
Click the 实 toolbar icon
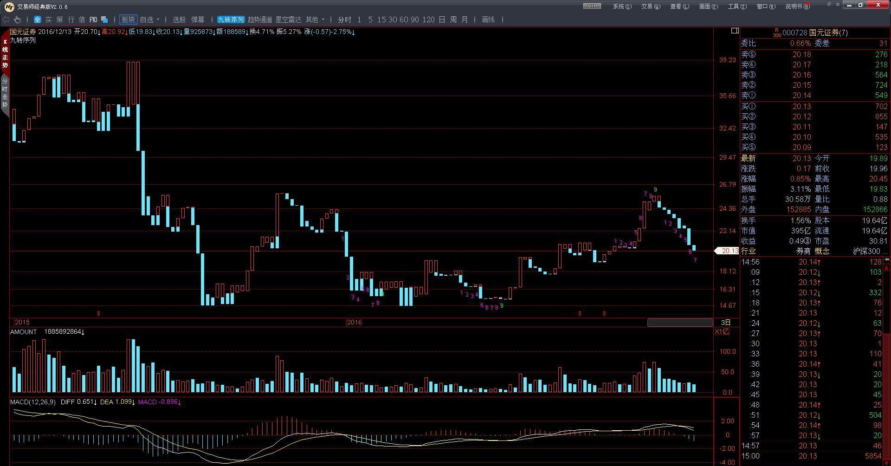[x=48, y=19]
